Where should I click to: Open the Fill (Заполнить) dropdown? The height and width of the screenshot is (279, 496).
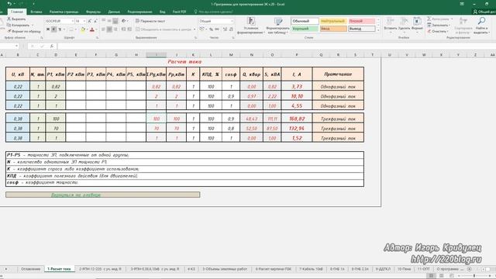click(x=439, y=25)
